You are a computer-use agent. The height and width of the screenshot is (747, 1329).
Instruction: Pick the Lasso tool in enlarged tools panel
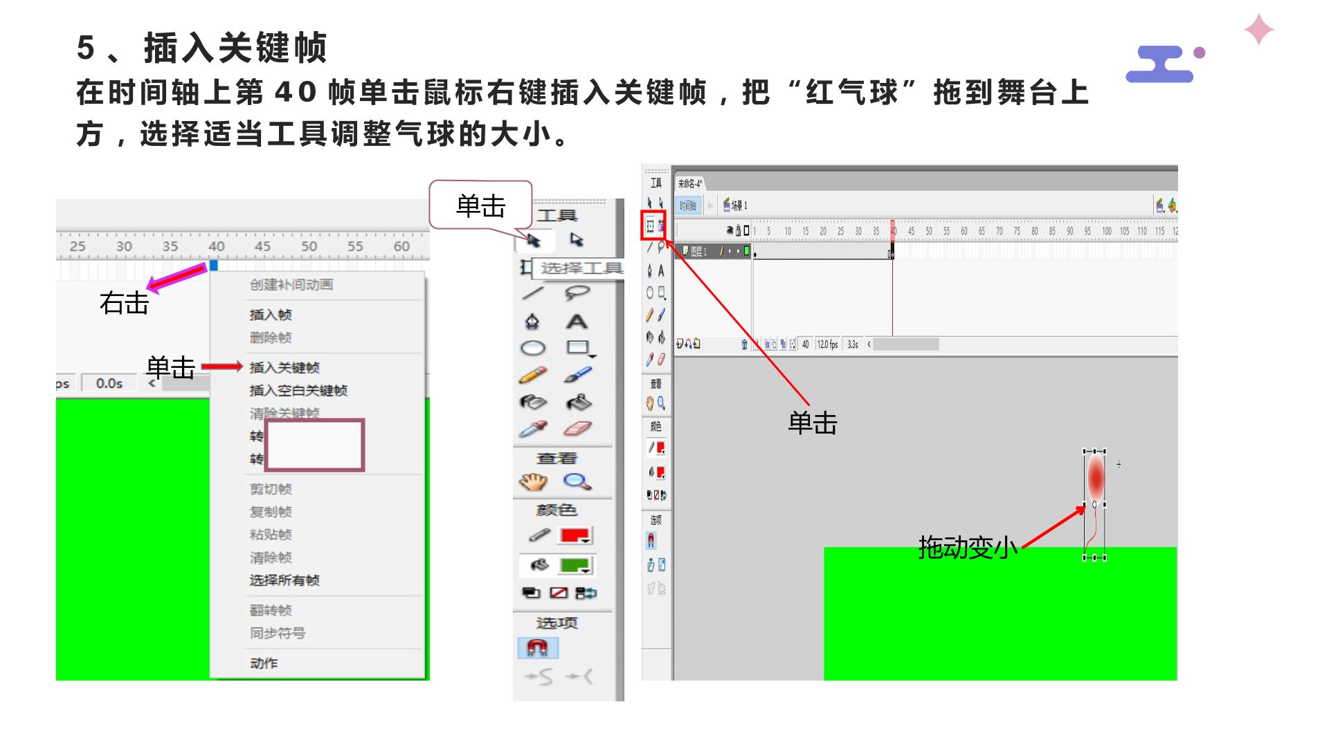577,294
